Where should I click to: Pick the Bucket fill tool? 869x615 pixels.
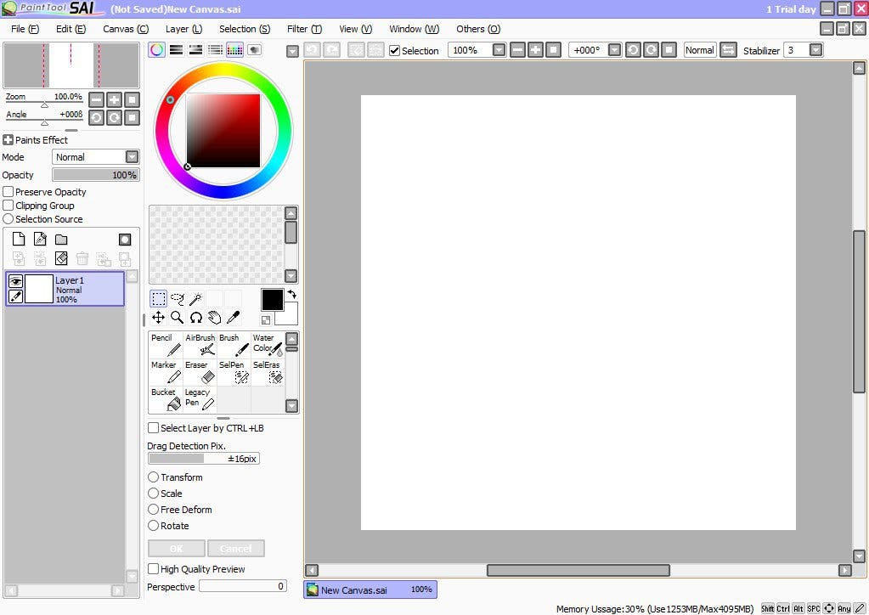pos(164,399)
